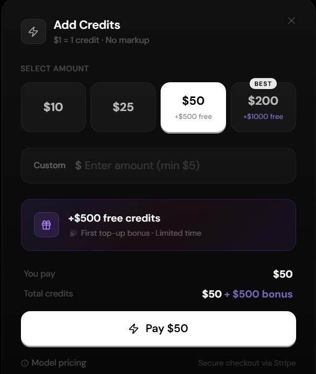Image resolution: width=316 pixels, height=374 pixels.
Task: Open the Model pricing link
Action: tap(59, 363)
